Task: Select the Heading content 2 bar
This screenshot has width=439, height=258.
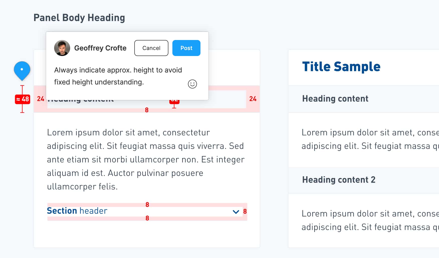Action: pyautogui.click(x=364, y=180)
